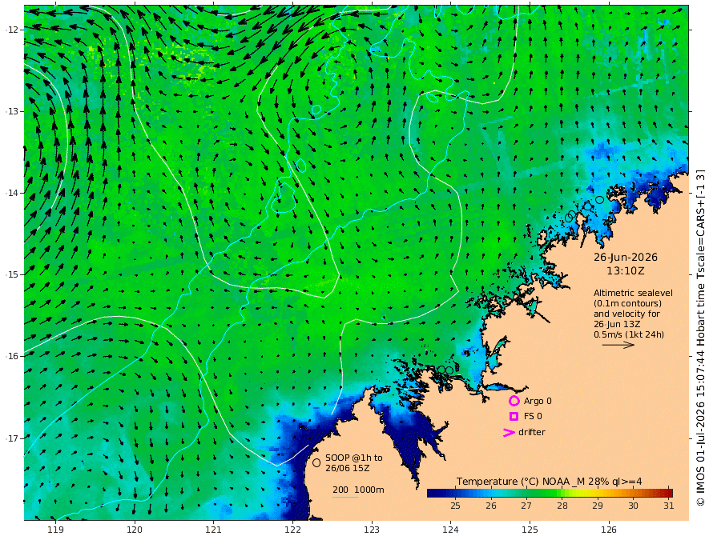
Task: Click the dark blue 25°C end of colorbar
Action: coord(434,493)
